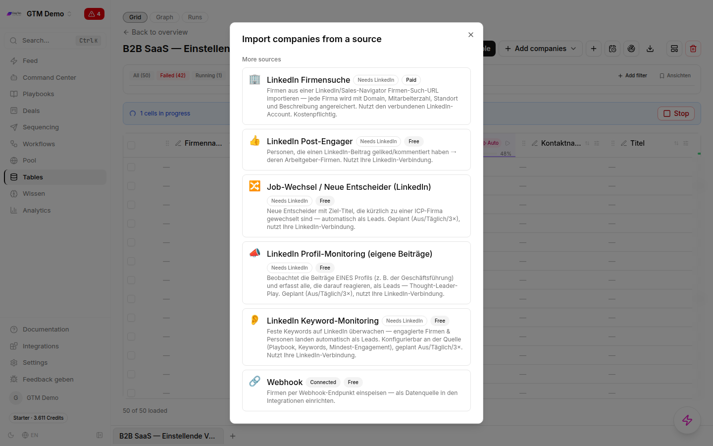The image size is (713, 446).
Task: Open Ansichten saved views
Action: tap(675, 76)
